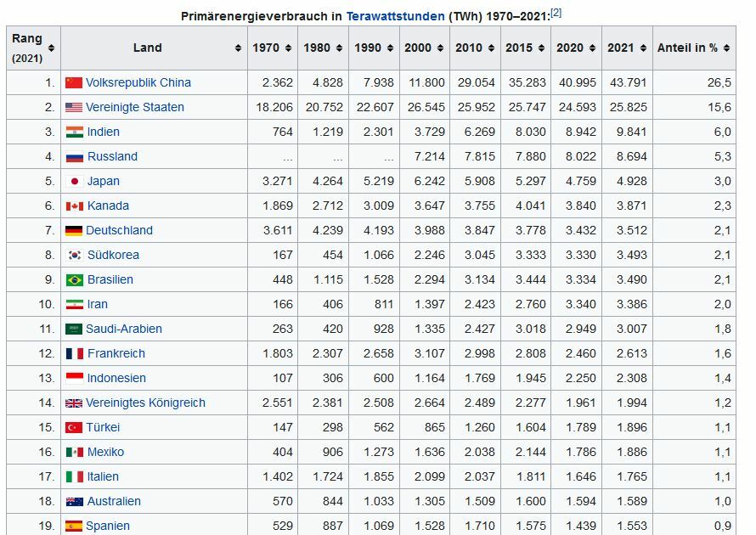Open the Brasilien link
This screenshot has height=535, width=756.
[110, 279]
